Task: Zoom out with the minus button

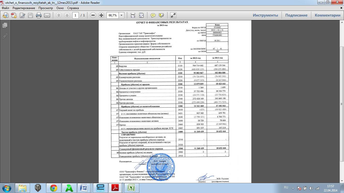Action: 93,15
